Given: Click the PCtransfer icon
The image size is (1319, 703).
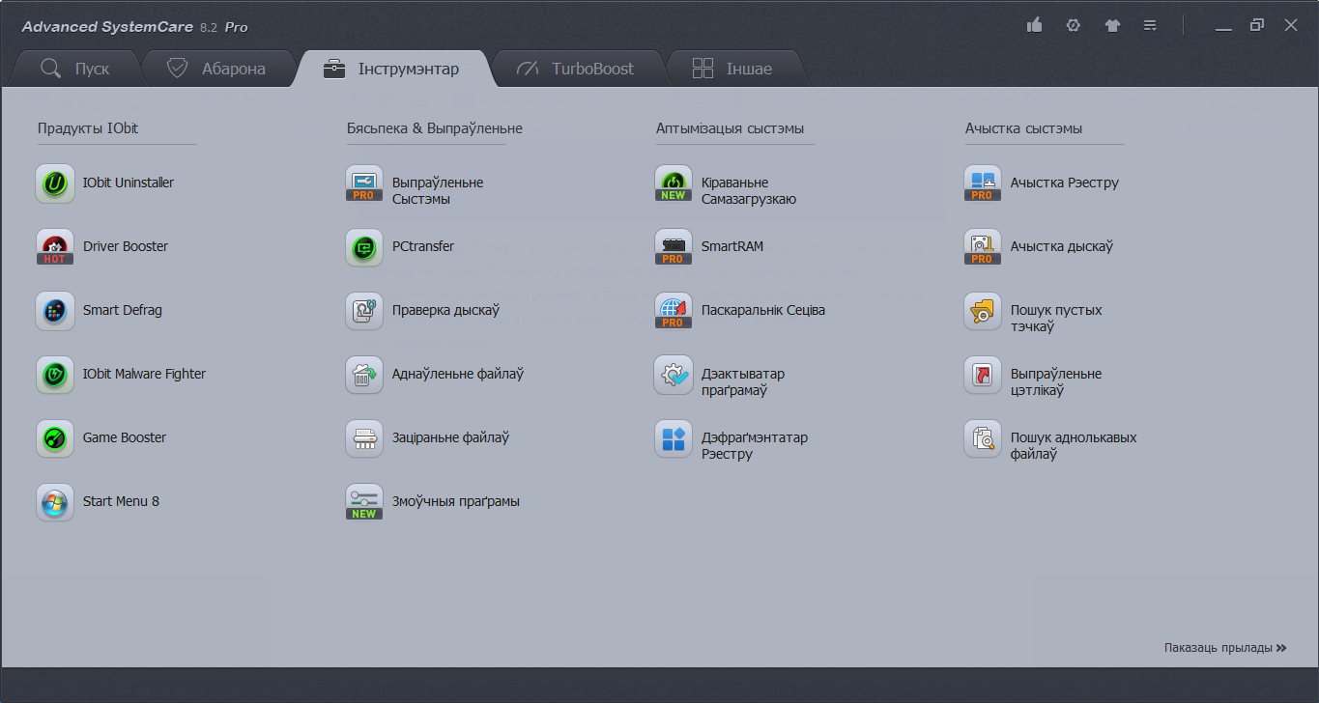Looking at the screenshot, I should [364, 247].
